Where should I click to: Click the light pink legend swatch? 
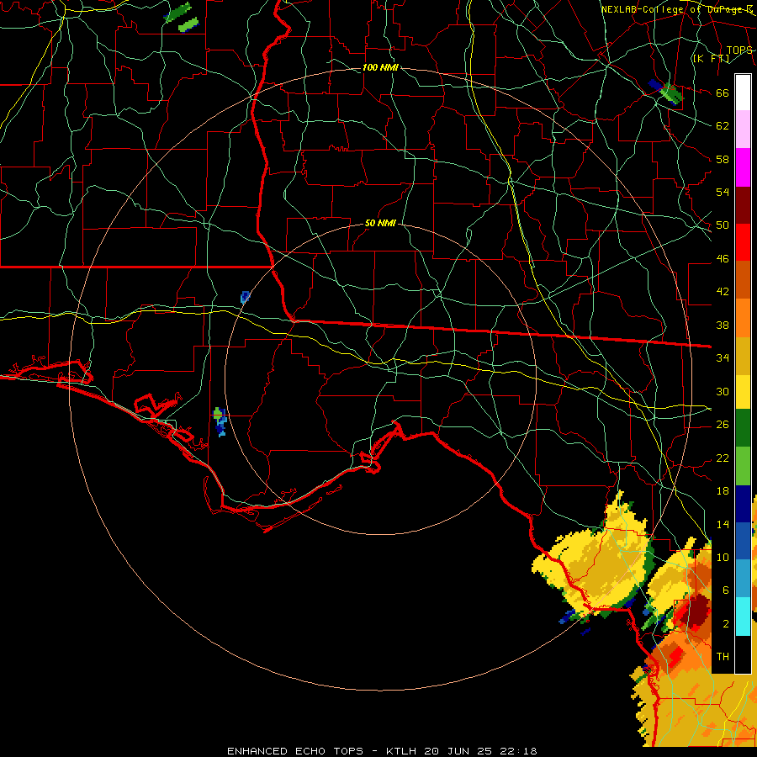[x=743, y=130]
